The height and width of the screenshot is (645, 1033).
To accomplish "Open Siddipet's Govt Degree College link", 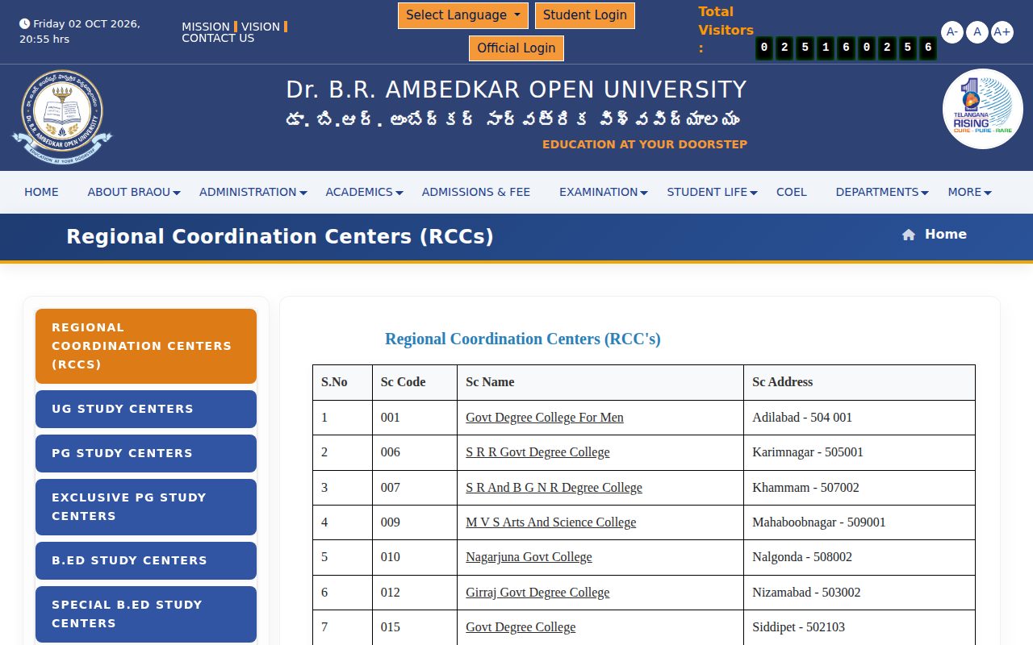I will click(x=521, y=627).
